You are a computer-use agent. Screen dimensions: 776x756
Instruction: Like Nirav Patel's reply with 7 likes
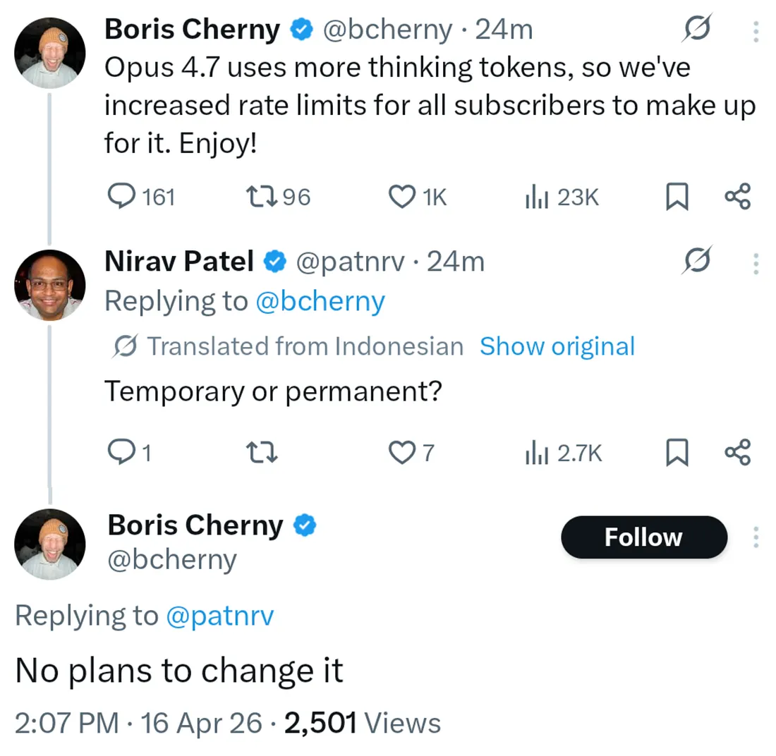[402, 451]
